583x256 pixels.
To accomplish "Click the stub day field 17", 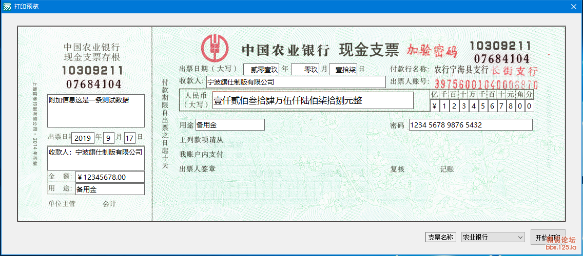I will coord(130,138).
